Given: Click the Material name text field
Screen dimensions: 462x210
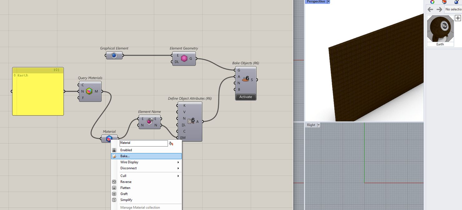Looking at the screenshot, I should click(x=144, y=143).
